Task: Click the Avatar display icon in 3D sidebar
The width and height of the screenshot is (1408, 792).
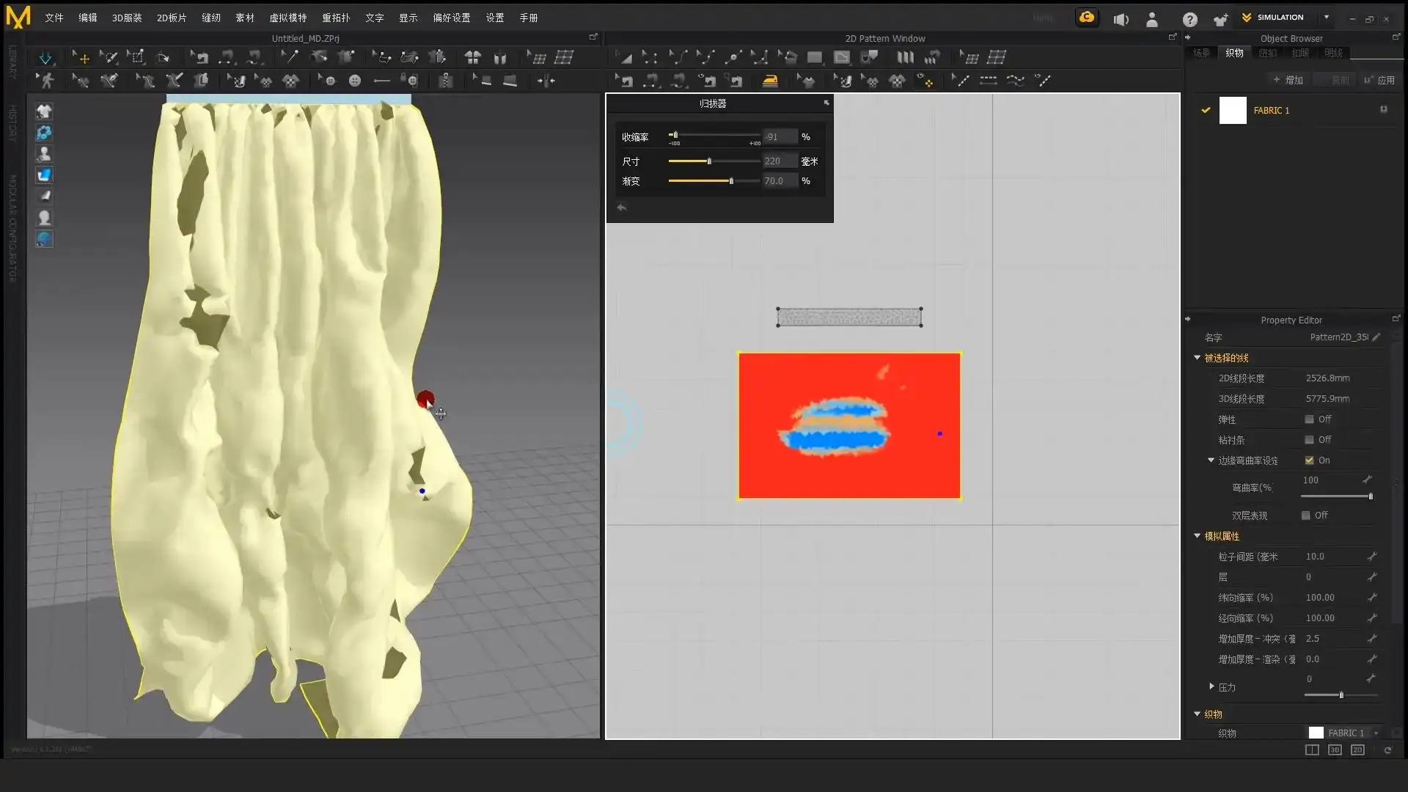Action: 44,154
